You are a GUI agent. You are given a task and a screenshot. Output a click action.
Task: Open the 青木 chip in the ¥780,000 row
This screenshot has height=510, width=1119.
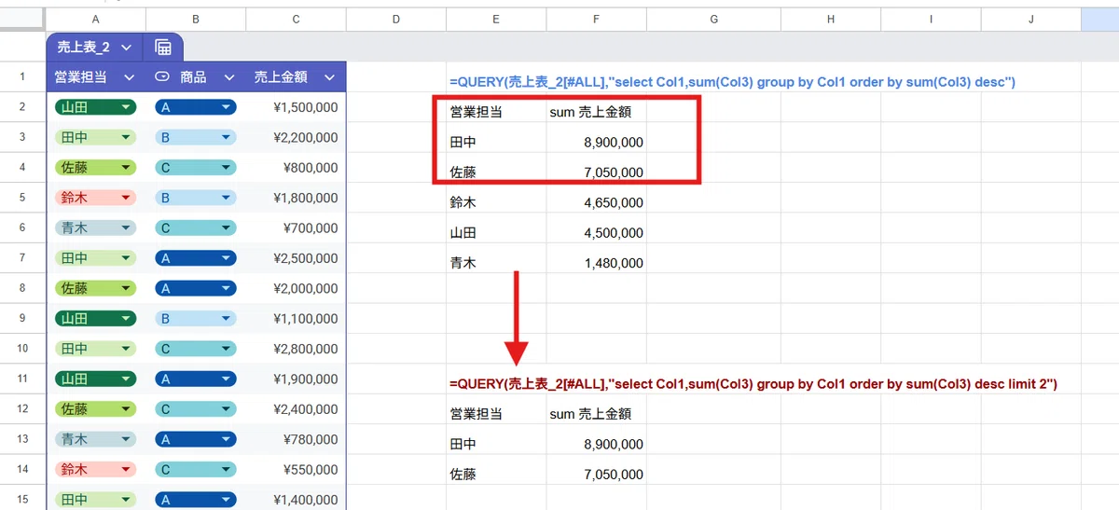click(x=95, y=439)
